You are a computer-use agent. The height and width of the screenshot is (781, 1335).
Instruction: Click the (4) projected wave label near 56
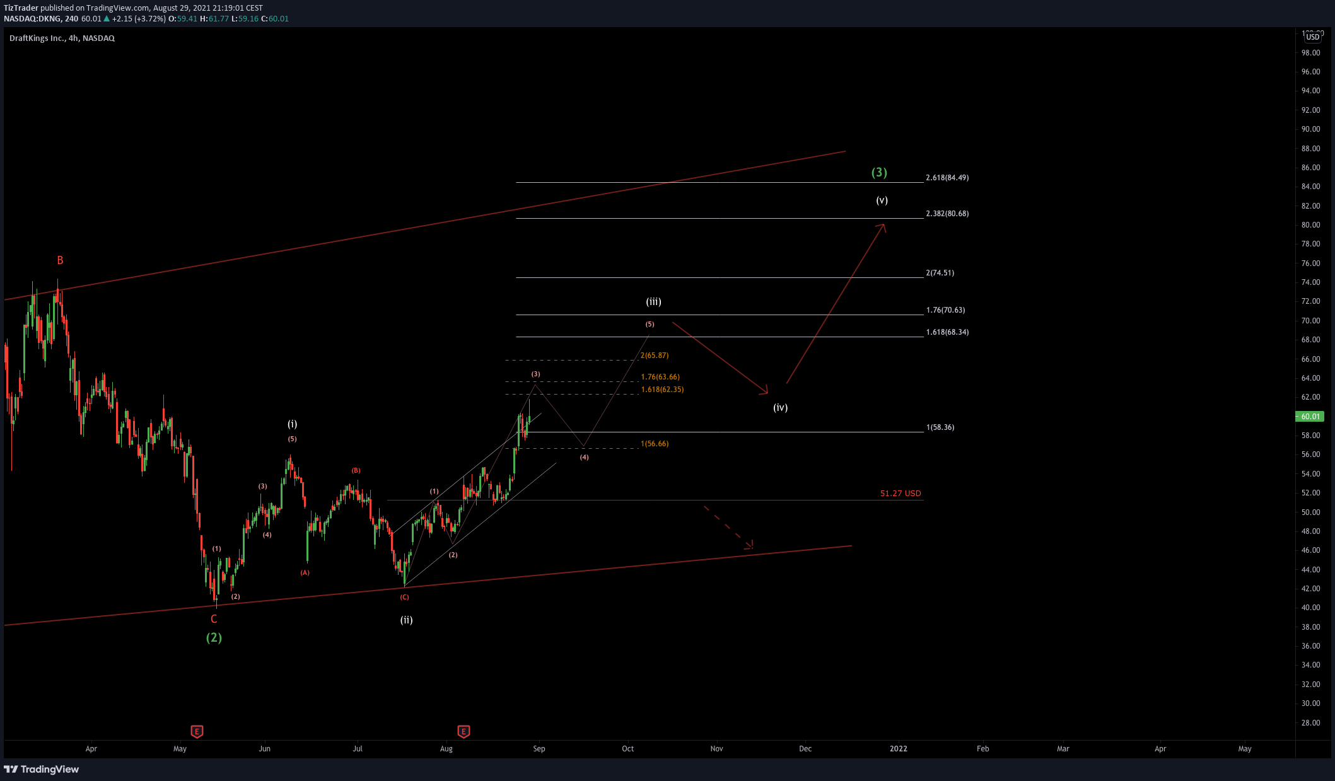584,458
